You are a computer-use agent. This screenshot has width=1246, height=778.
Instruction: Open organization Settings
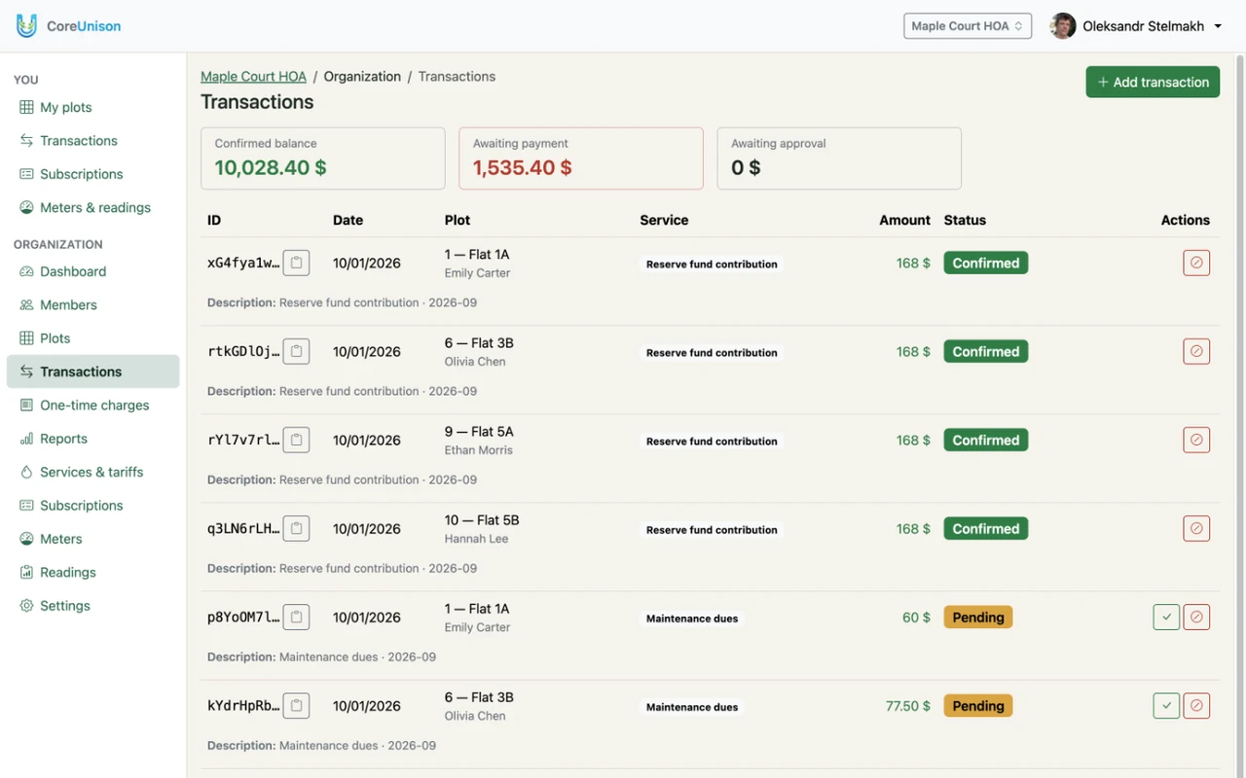point(92,605)
